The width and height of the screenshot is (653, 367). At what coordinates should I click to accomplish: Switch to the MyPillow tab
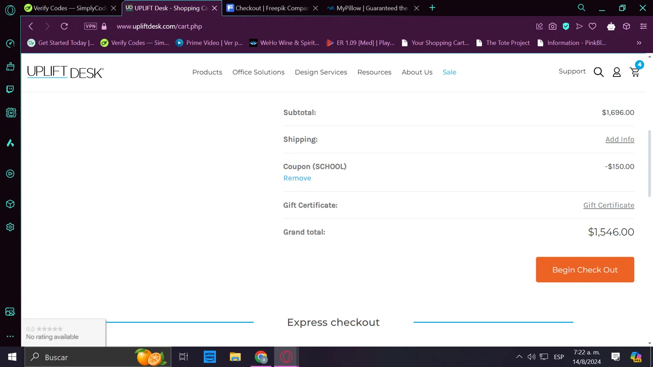(x=371, y=8)
